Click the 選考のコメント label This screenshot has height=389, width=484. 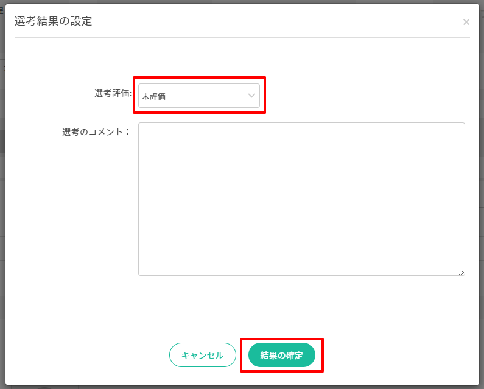click(x=96, y=131)
